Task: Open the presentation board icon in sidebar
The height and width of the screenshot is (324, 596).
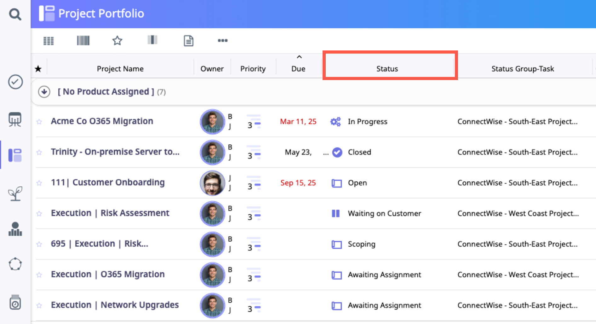Action: (x=15, y=119)
